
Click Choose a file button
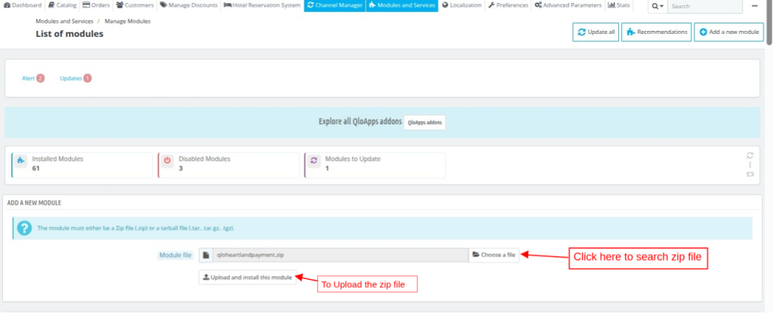pos(494,256)
